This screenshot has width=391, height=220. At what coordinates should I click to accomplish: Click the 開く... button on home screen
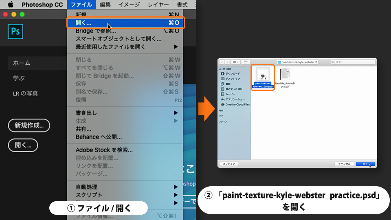click(x=23, y=145)
